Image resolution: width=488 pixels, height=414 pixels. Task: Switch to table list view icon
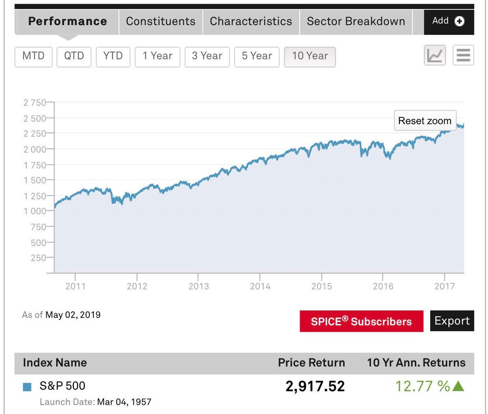click(x=463, y=56)
